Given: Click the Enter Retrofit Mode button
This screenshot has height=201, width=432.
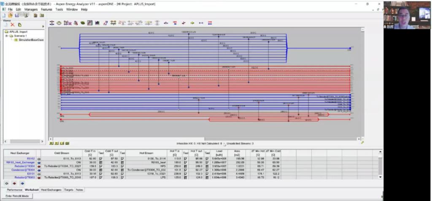Looking at the screenshot, I should click(17, 196).
